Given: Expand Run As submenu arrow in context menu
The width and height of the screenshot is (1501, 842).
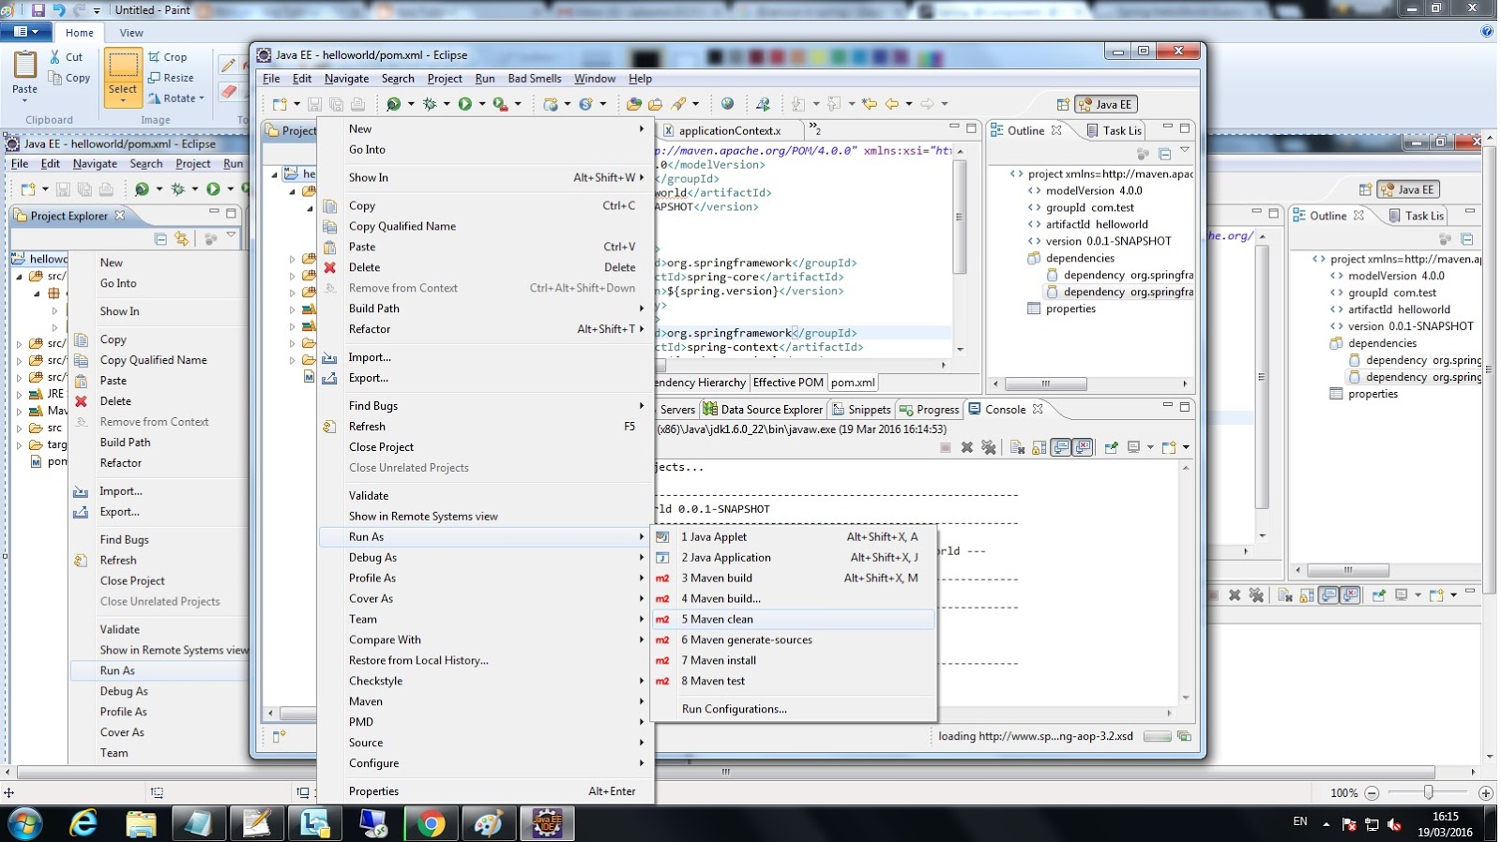Looking at the screenshot, I should pyautogui.click(x=642, y=537).
